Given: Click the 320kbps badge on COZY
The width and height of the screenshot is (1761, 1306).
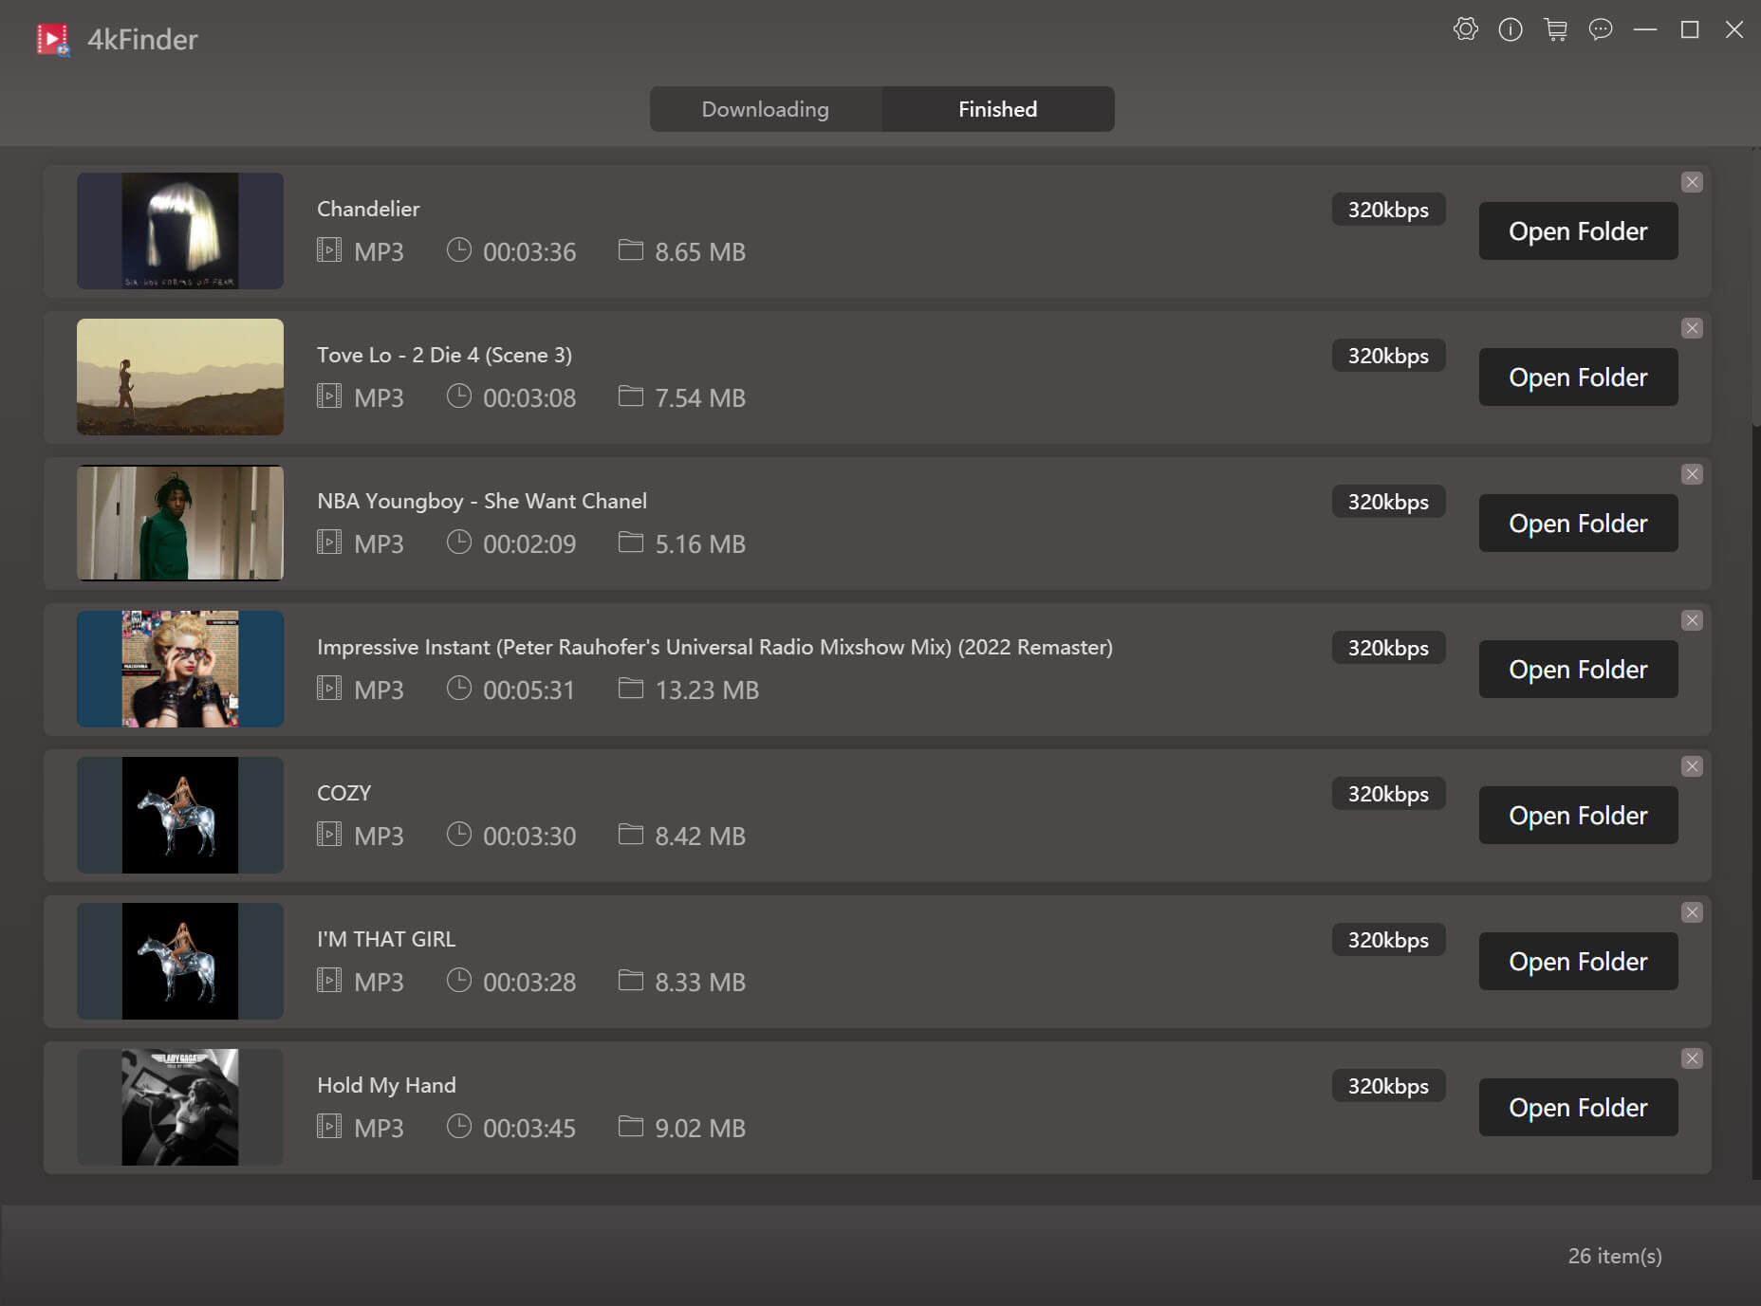Looking at the screenshot, I should tap(1388, 794).
